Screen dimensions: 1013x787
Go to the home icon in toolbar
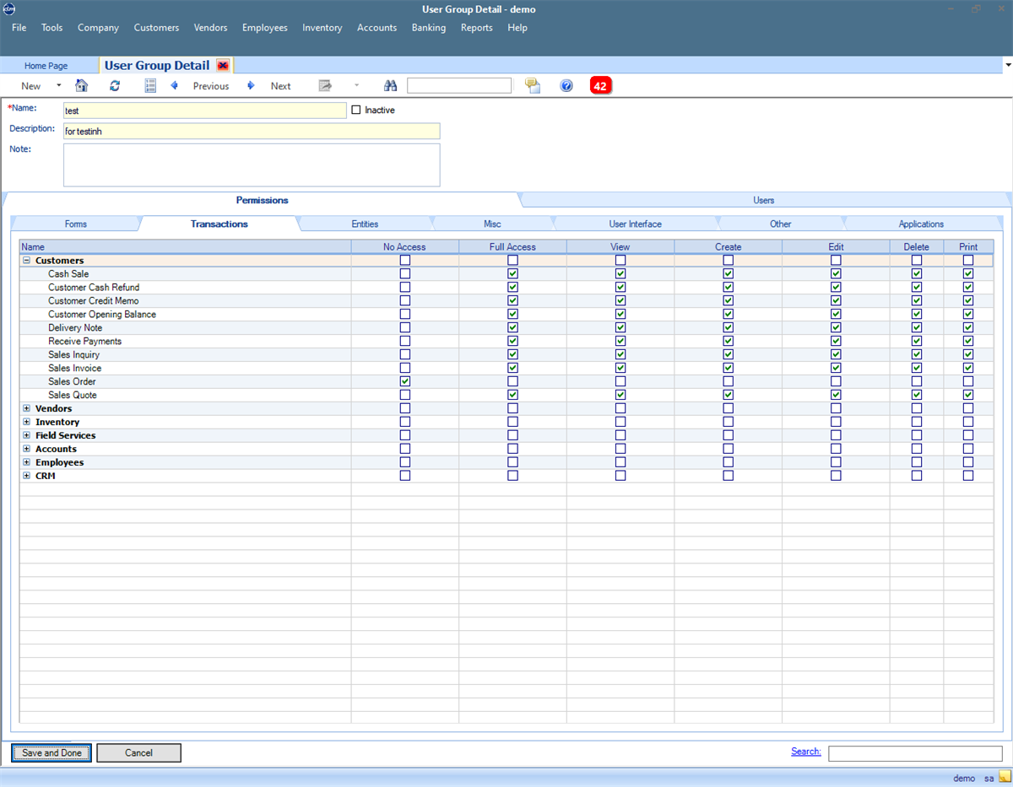click(82, 85)
